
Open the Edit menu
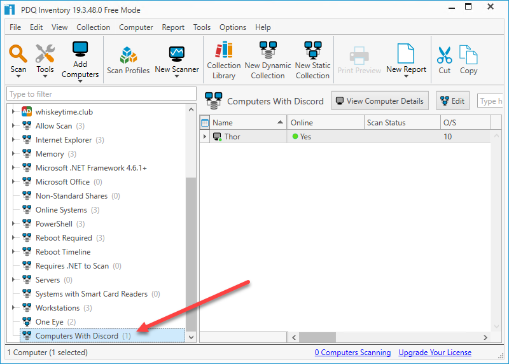tap(36, 27)
